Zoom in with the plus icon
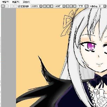Image resolution: width=107 pixels, height=107 pixels. (x=48, y=6)
